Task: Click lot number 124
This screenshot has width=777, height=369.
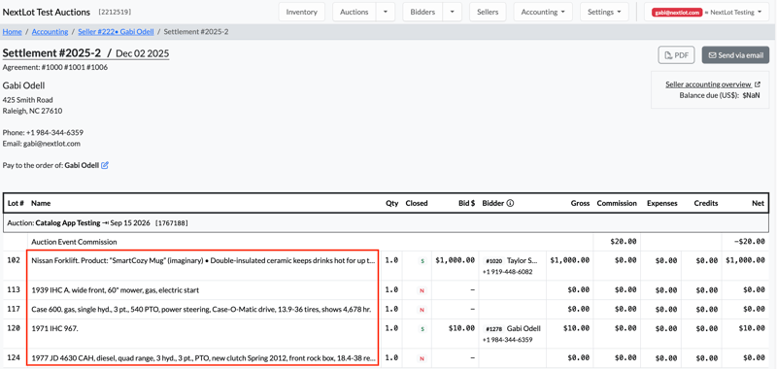Action: click(14, 357)
